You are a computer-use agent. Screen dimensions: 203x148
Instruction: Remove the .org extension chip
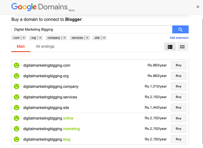pos(40,38)
